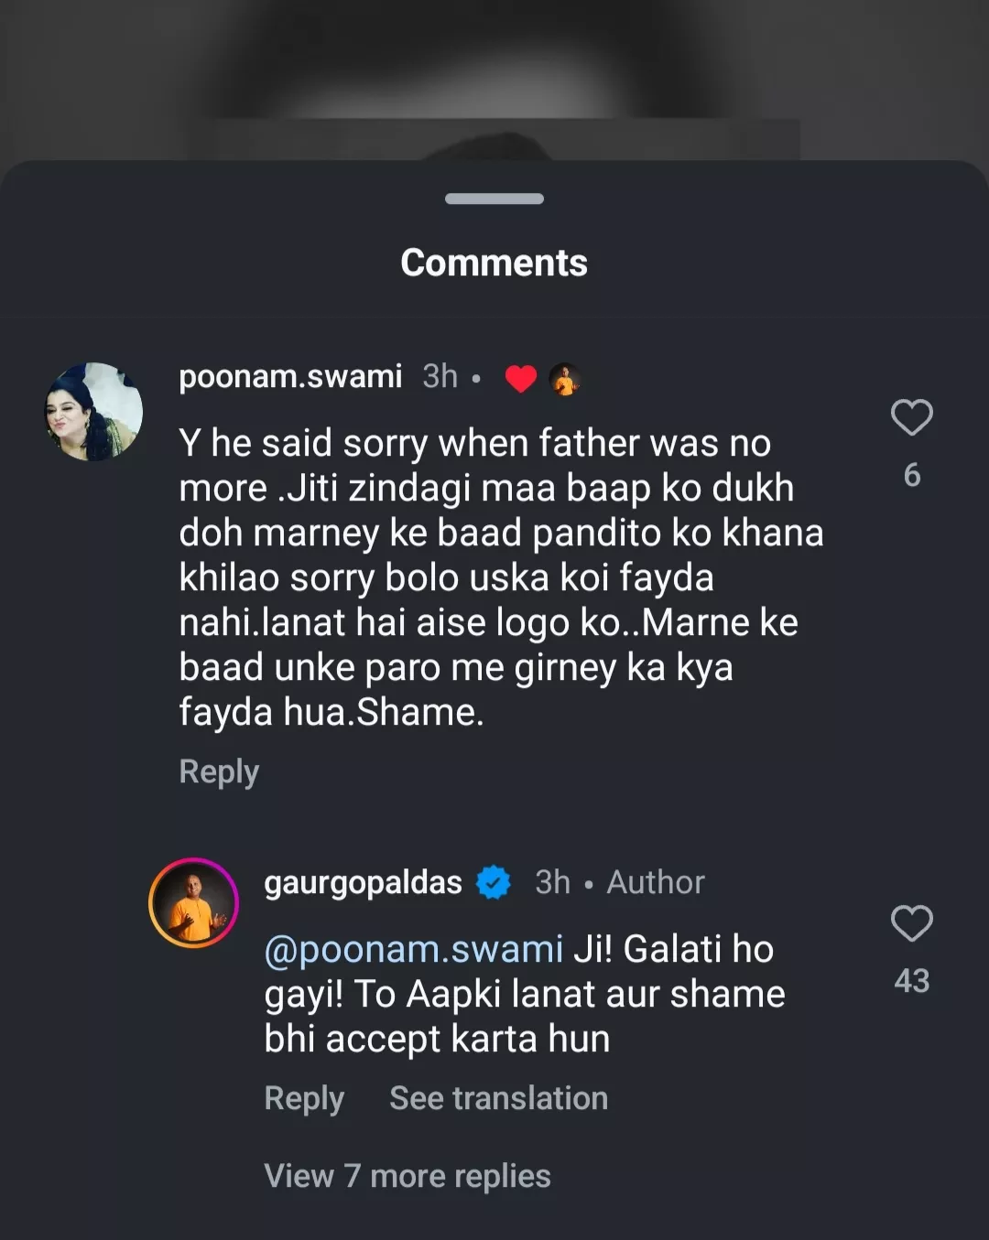989x1240 pixels.
Task: Expand 'View 7 more replies'
Action: (407, 1174)
